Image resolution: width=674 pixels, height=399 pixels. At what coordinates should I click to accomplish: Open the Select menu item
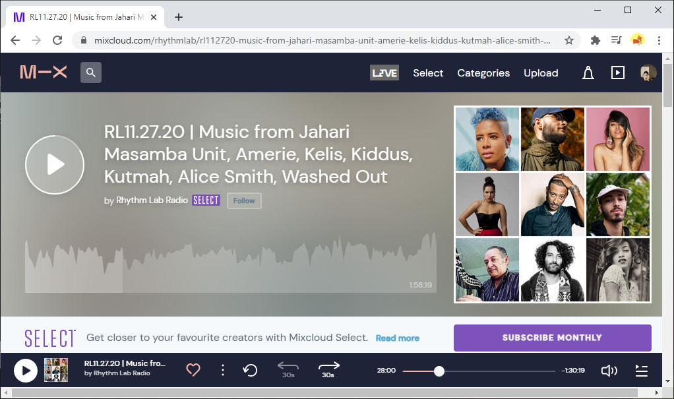click(x=428, y=73)
